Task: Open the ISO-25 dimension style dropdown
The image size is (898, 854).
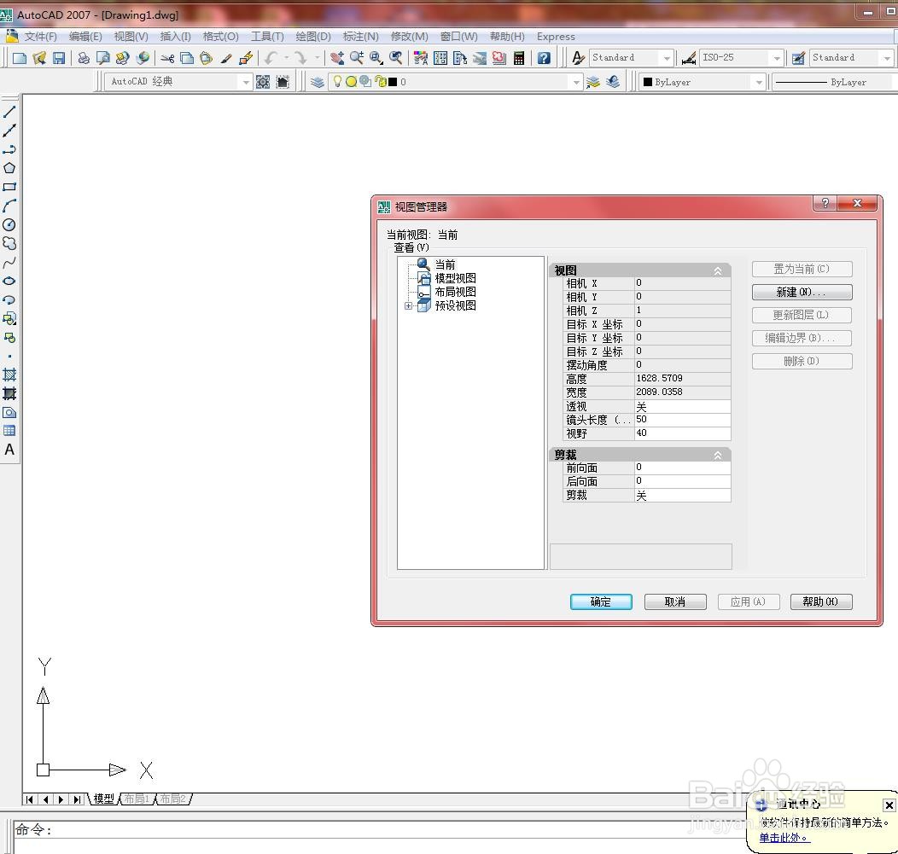Action: point(777,58)
